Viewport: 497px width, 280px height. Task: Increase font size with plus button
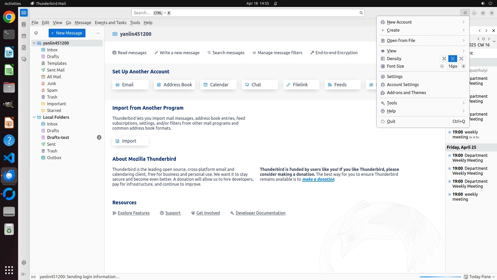click(463, 66)
